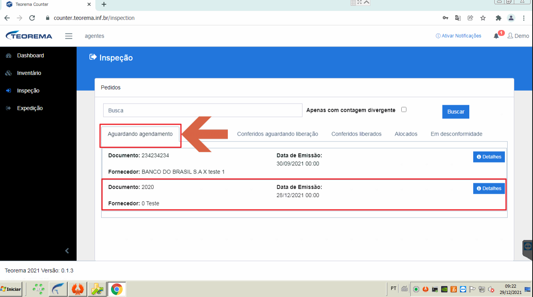Click the muted volume tray icon
Viewport: 533px width, 297px height.
point(492,290)
